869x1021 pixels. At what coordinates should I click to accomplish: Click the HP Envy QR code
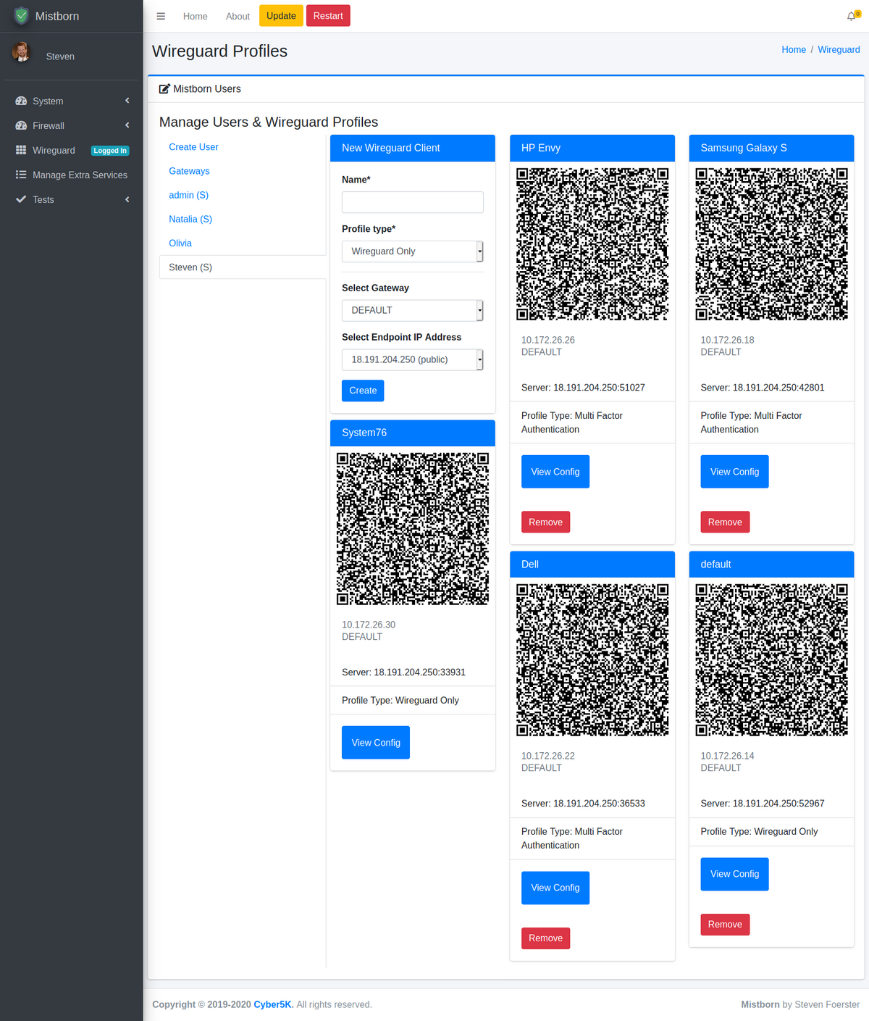(x=592, y=244)
